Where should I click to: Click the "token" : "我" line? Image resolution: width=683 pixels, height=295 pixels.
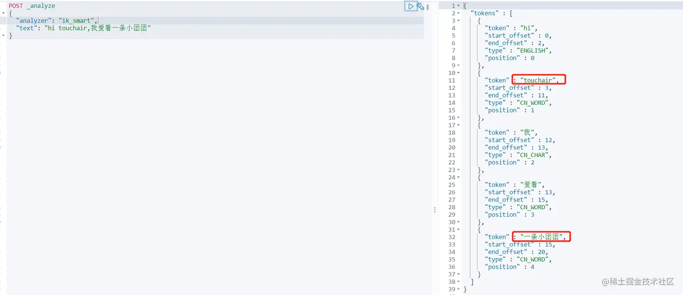511,132
